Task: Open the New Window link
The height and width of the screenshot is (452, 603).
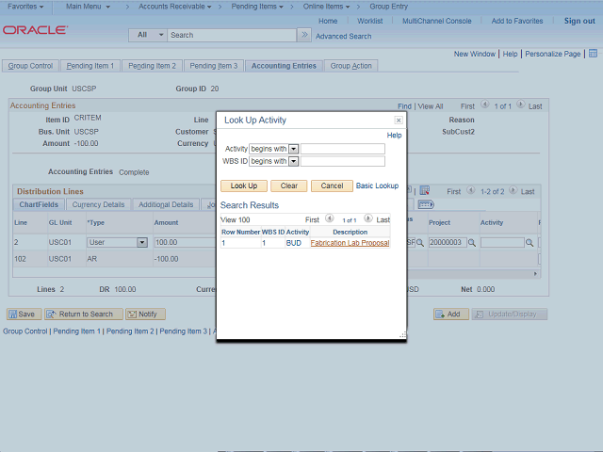Action: (x=475, y=54)
